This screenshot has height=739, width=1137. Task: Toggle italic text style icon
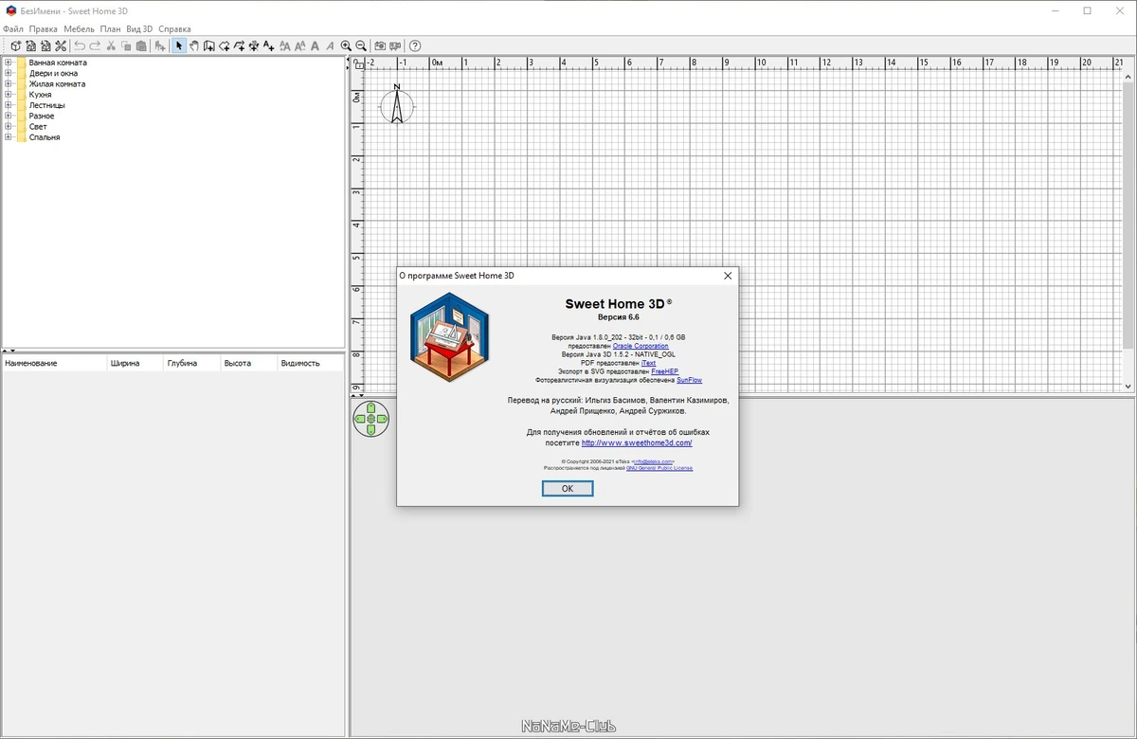(x=330, y=45)
